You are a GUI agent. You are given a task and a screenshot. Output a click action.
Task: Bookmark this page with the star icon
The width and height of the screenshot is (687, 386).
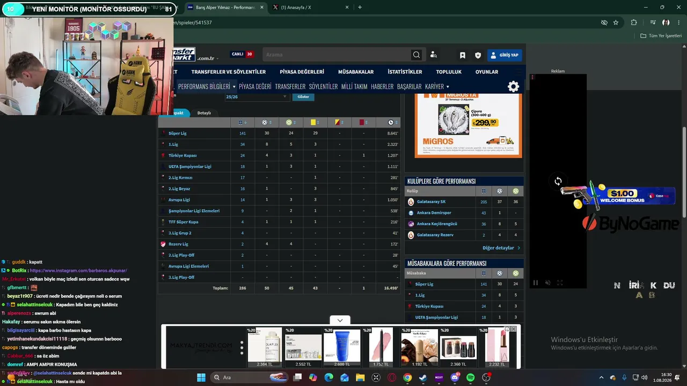(616, 23)
